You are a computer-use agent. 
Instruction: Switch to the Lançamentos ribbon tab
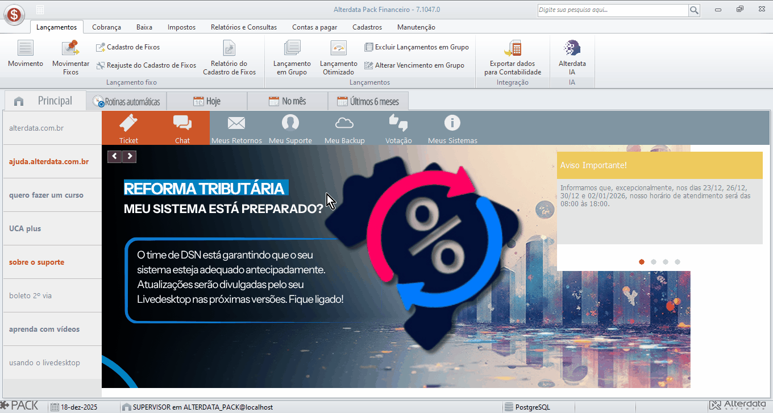56,27
